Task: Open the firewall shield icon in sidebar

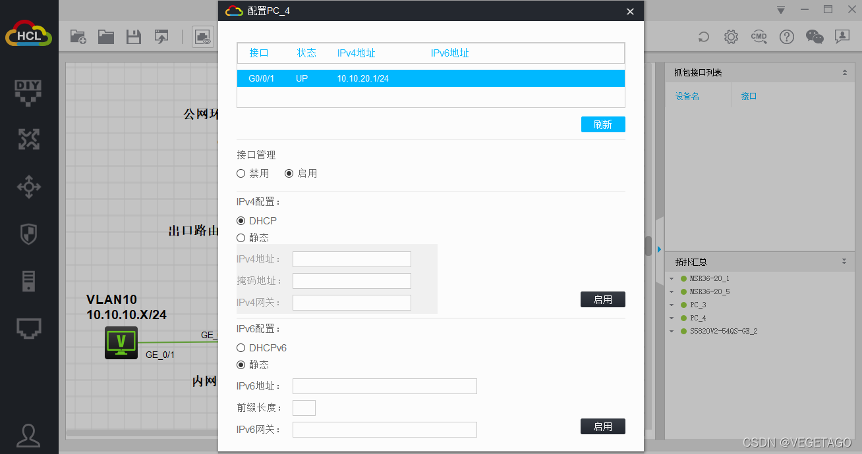Action: [28, 234]
